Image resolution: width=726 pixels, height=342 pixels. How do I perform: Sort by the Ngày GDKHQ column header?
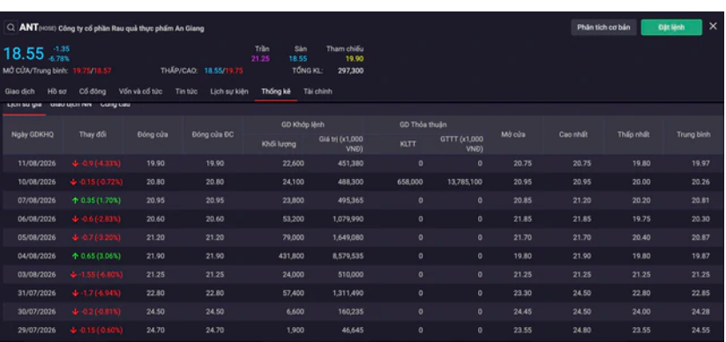click(33, 135)
